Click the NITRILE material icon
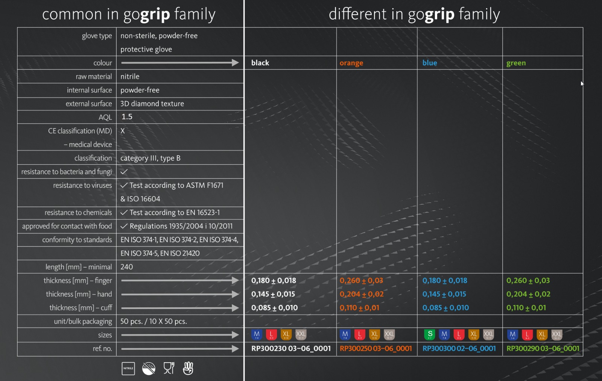The width and height of the screenshot is (602, 381). [x=128, y=369]
